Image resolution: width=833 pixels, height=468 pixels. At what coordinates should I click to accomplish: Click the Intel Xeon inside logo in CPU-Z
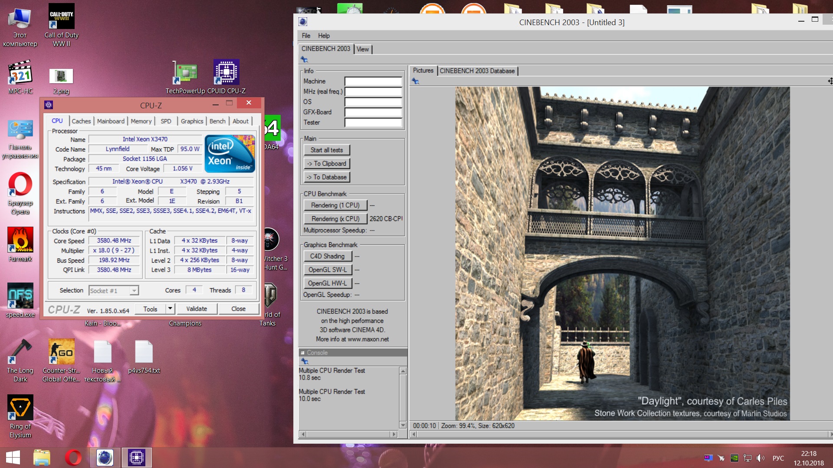click(230, 154)
